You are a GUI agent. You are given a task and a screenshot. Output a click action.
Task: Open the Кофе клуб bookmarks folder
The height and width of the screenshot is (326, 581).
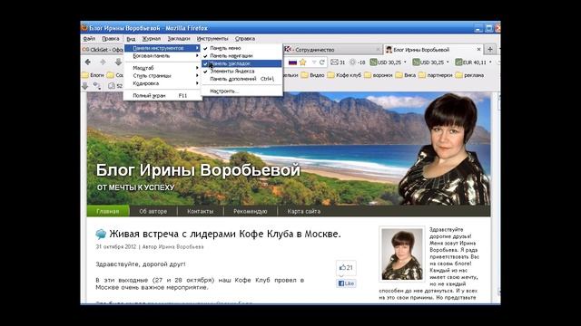pos(343,75)
